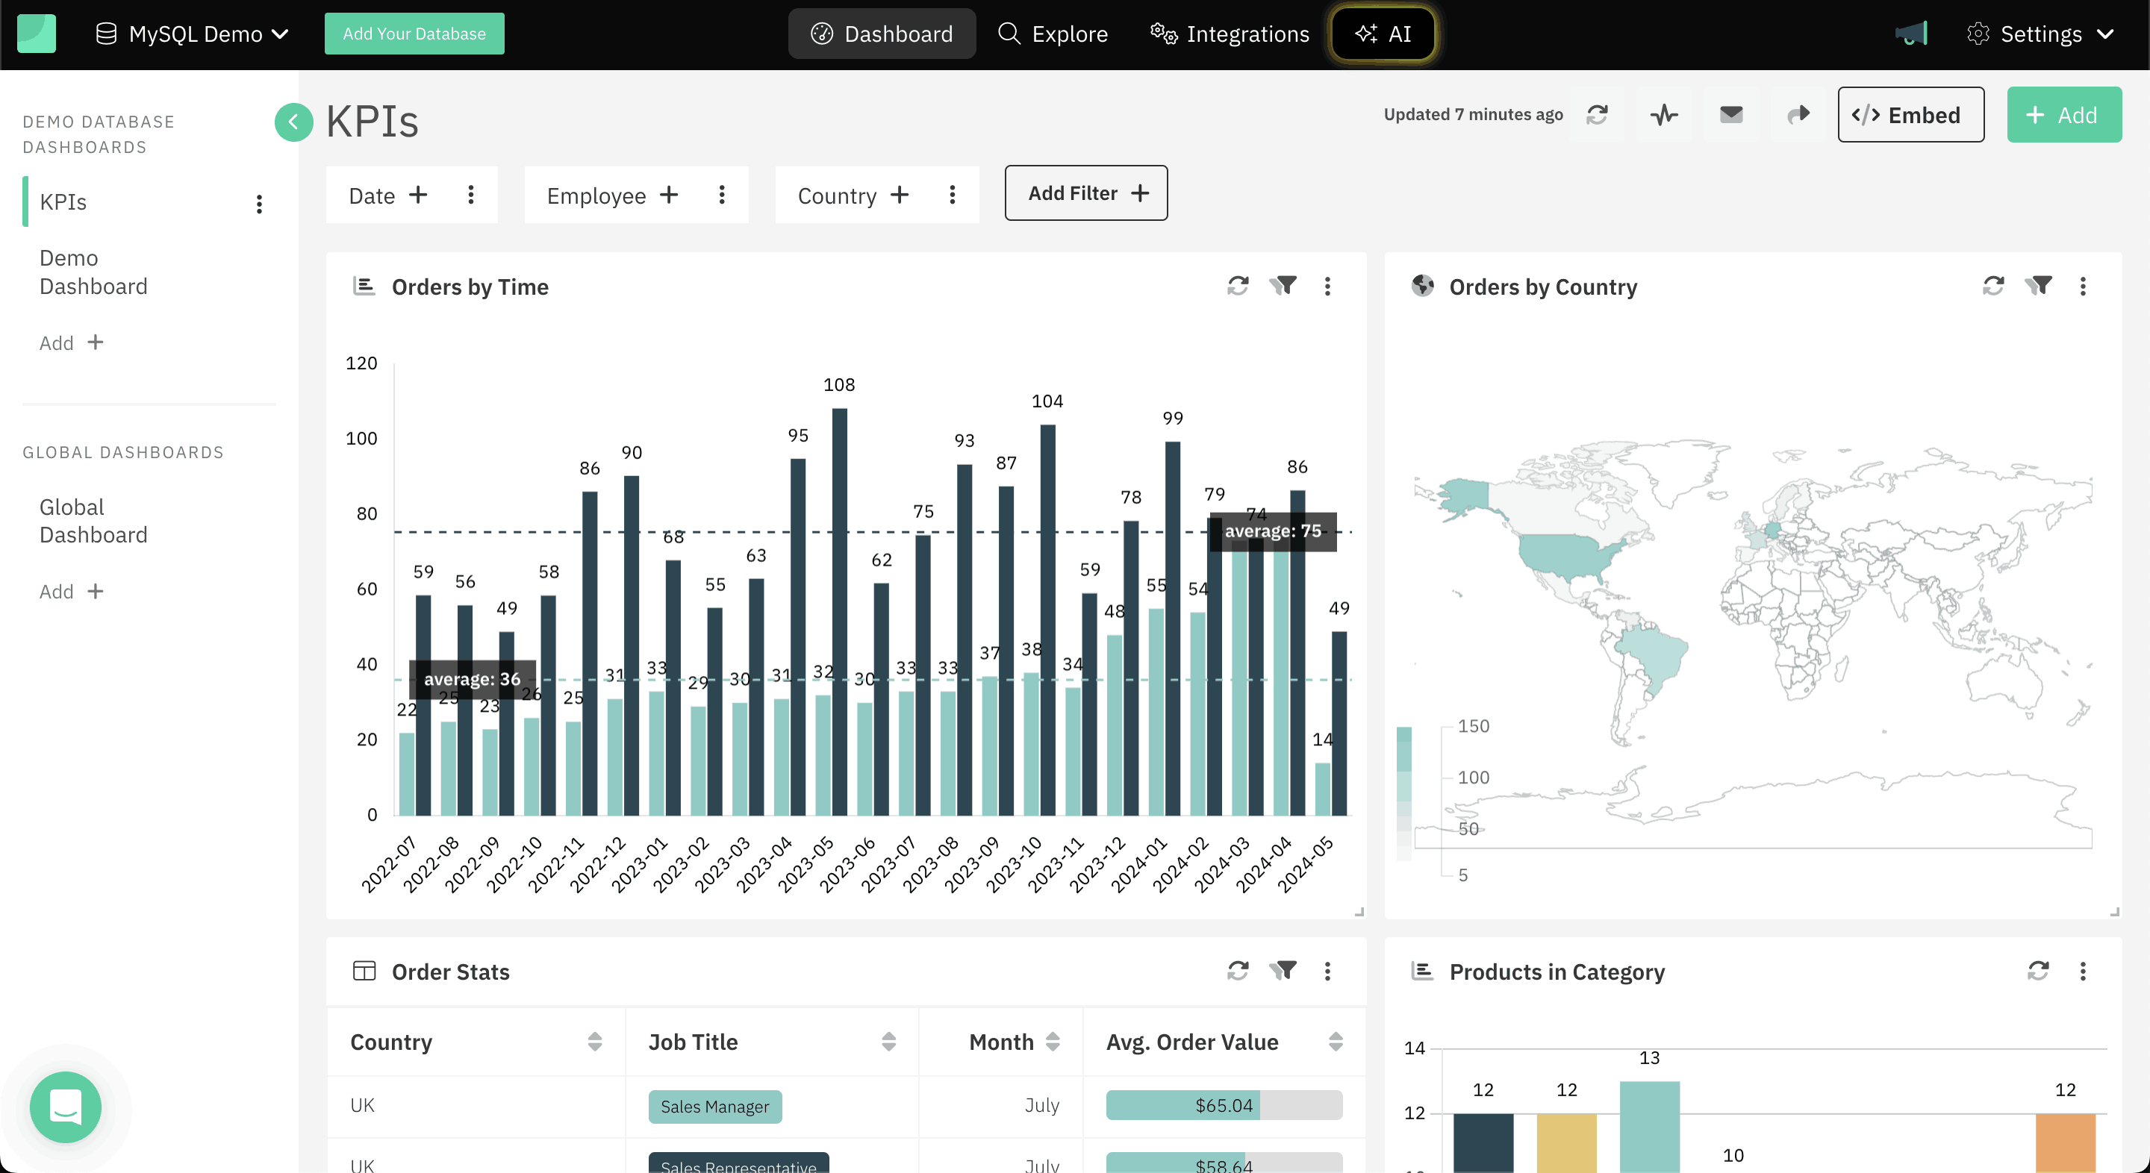Click the filter icon on Orders by Country
Screen dimensions: 2150x1173
tap(2040, 286)
